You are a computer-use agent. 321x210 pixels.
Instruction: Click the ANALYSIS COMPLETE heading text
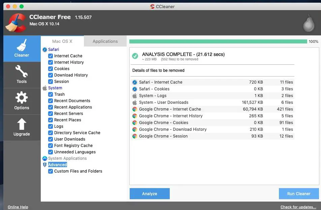pyautogui.click(x=183, y=54)
